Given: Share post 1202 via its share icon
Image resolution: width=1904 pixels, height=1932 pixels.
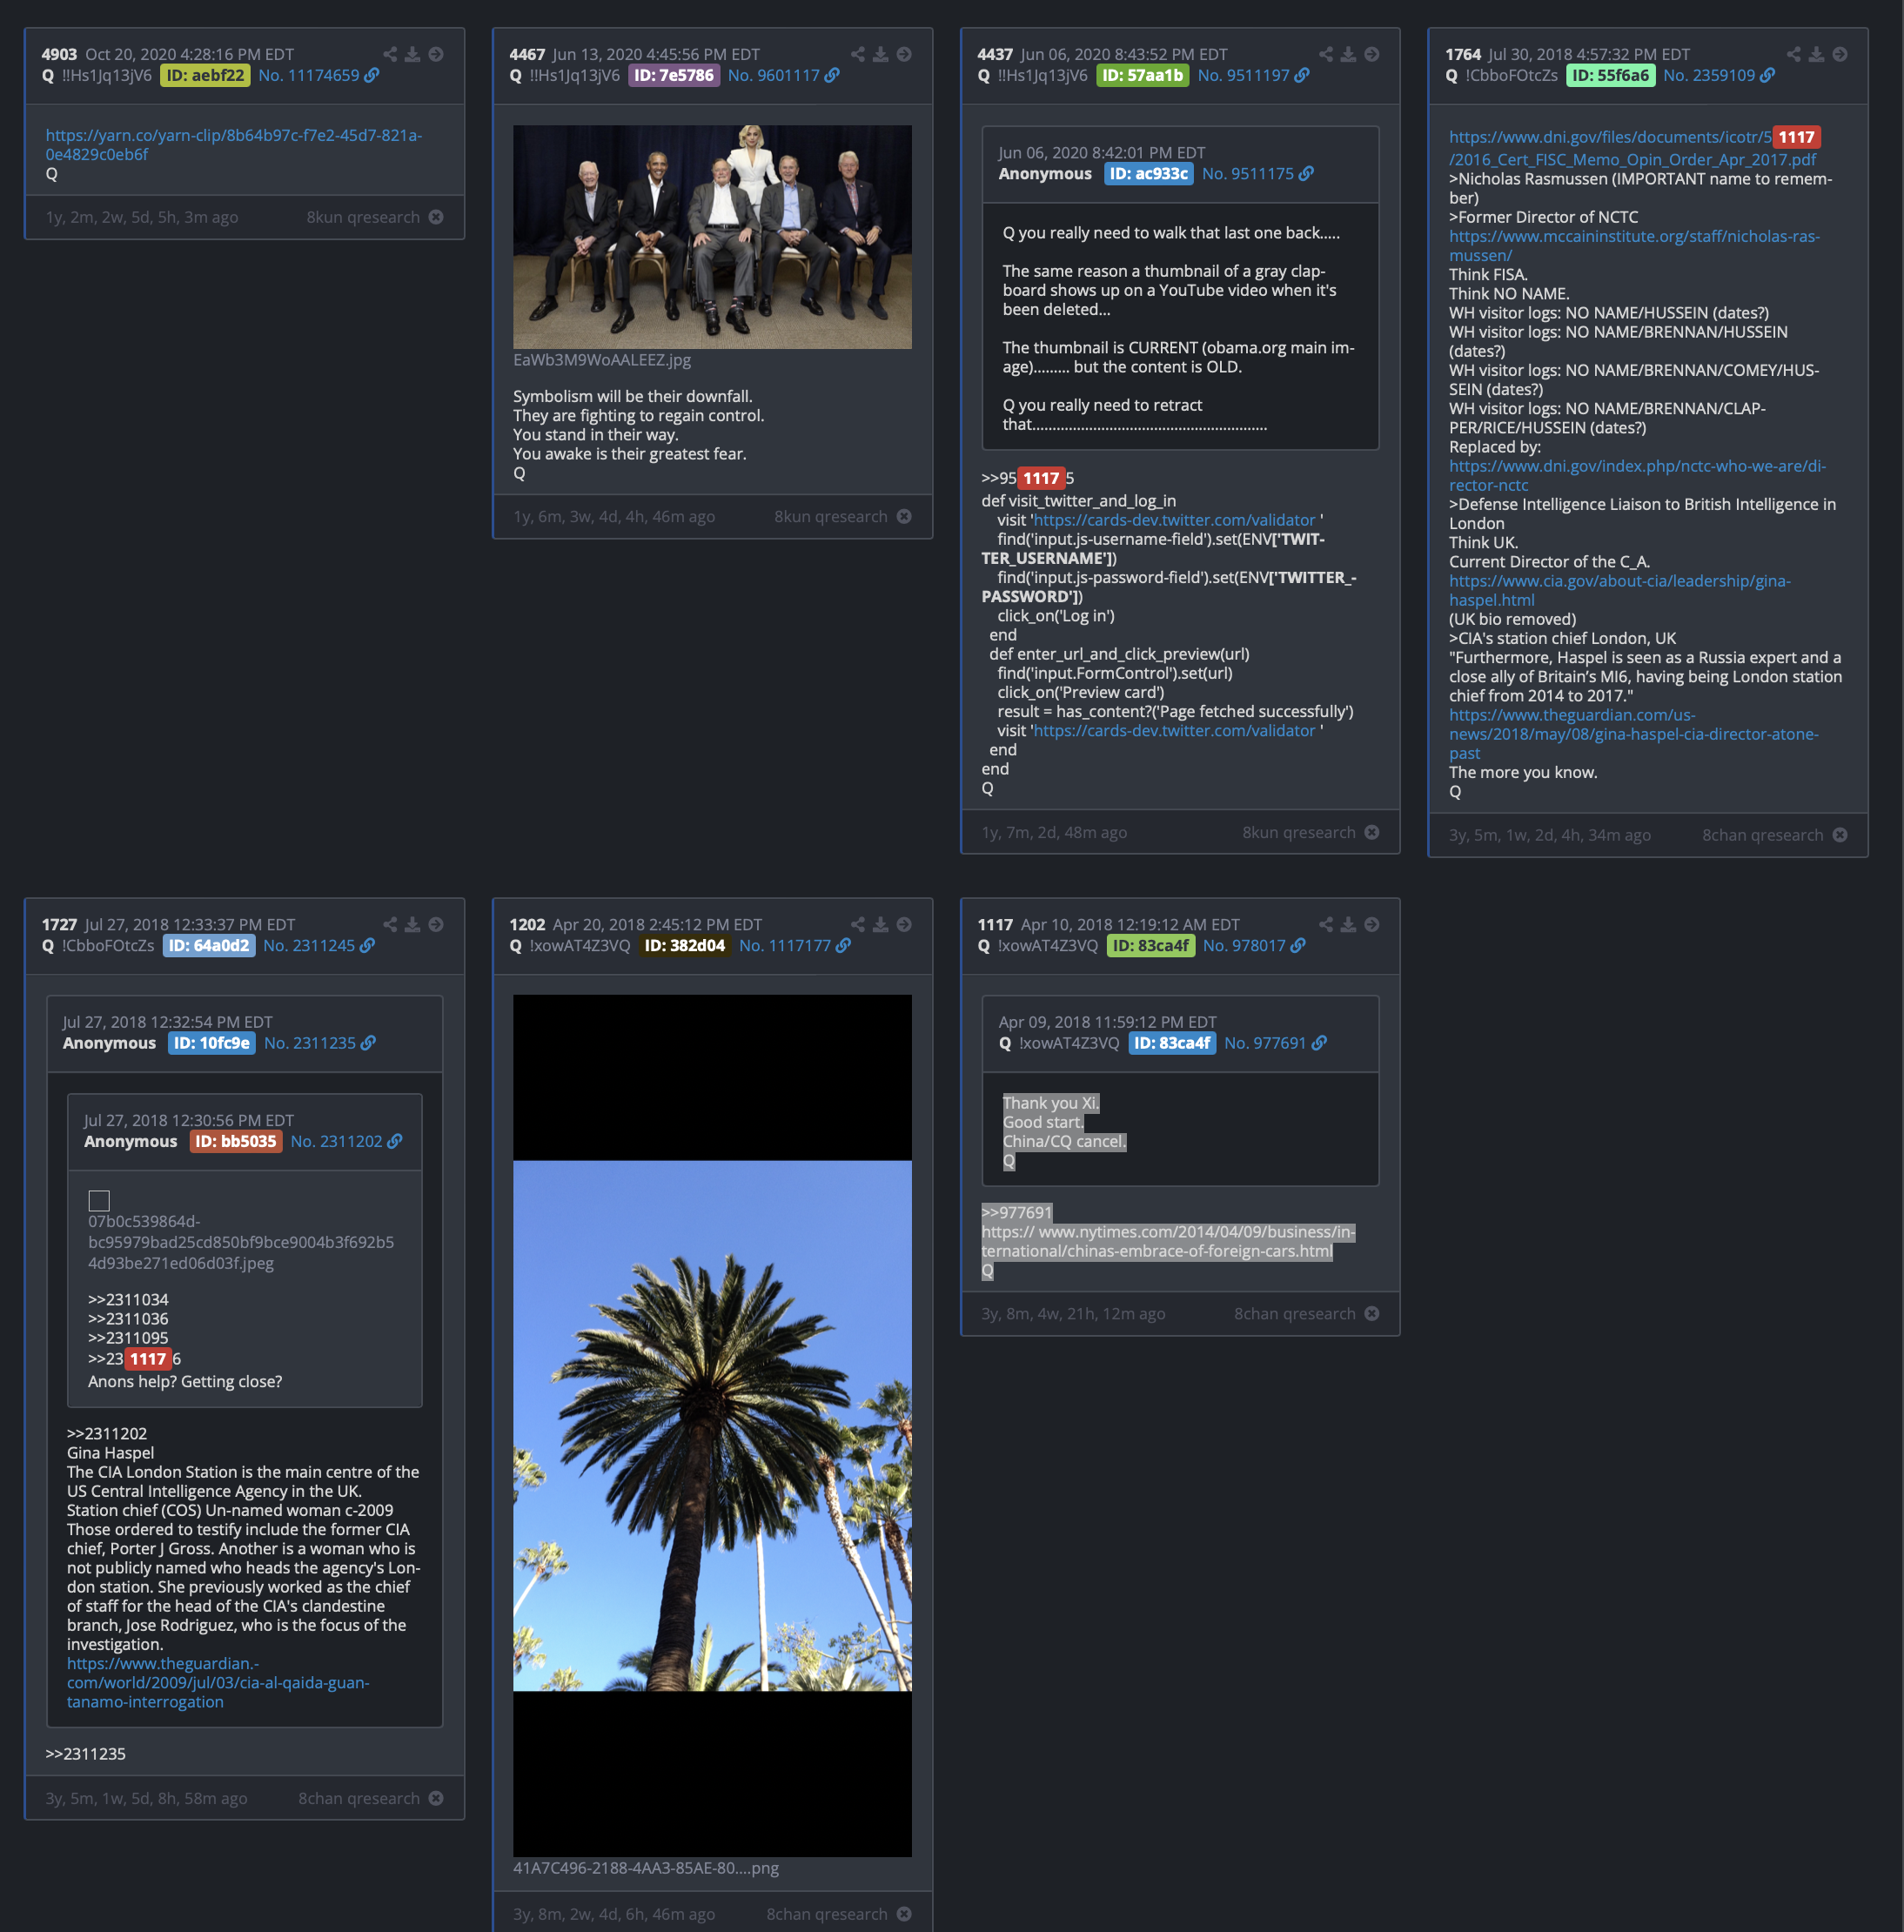Looking at the screenshot, I should pos(858,924).
